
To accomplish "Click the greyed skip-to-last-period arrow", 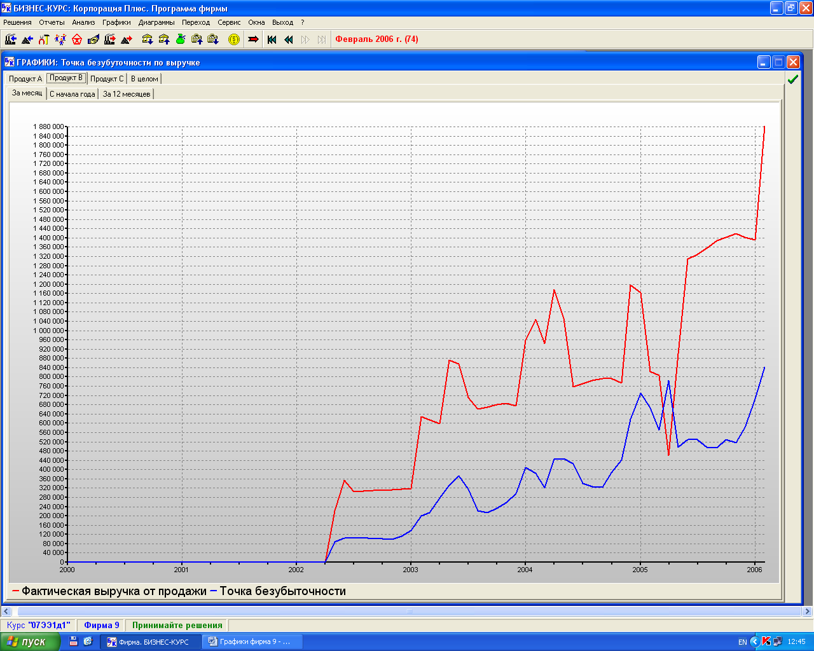I will click(x=322, y=39).
